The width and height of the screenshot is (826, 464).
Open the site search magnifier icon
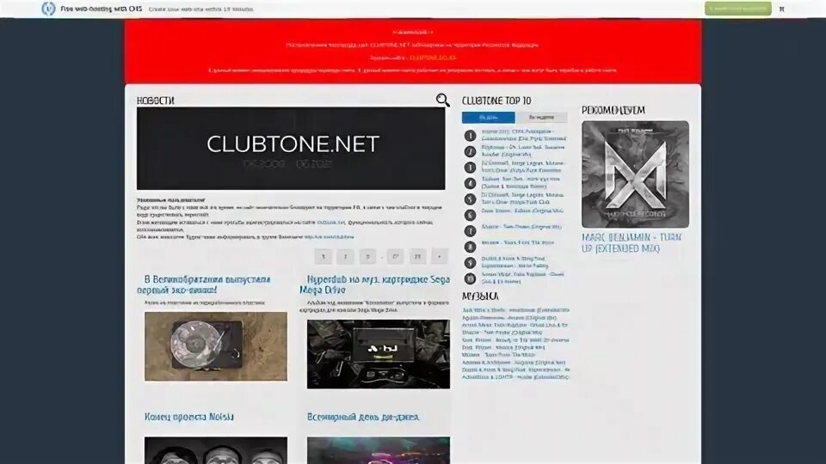coord(442,100)
